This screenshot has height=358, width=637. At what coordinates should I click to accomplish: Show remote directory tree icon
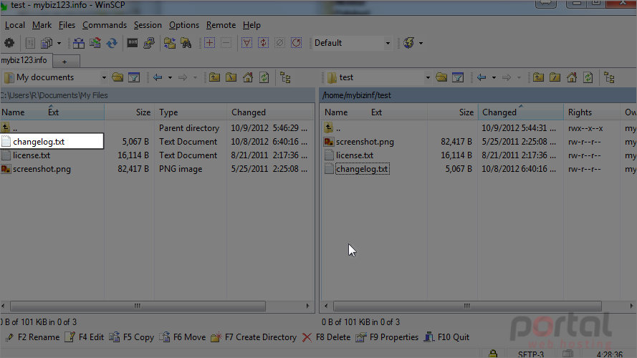click(x=609, y=77)
